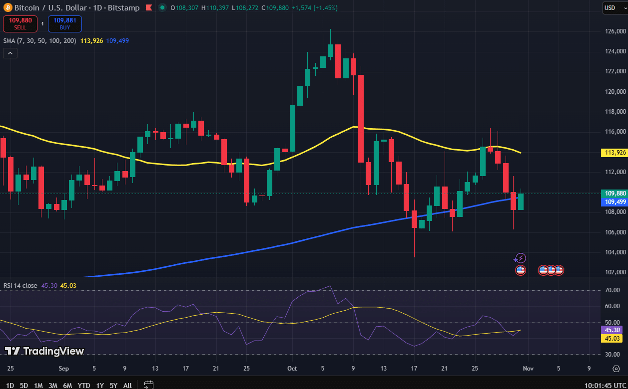
Task: Click the lightning bolt event marker on chart
Action: click(520, 258)
